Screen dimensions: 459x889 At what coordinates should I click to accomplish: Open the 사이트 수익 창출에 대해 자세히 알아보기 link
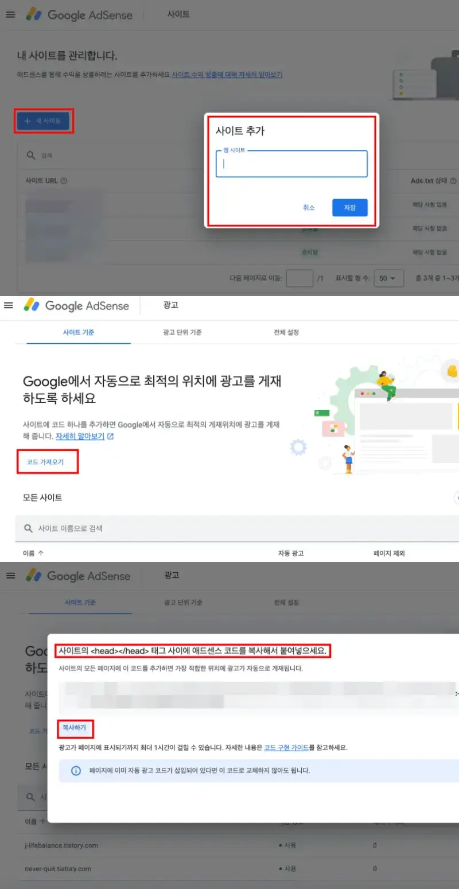(227, 75)
